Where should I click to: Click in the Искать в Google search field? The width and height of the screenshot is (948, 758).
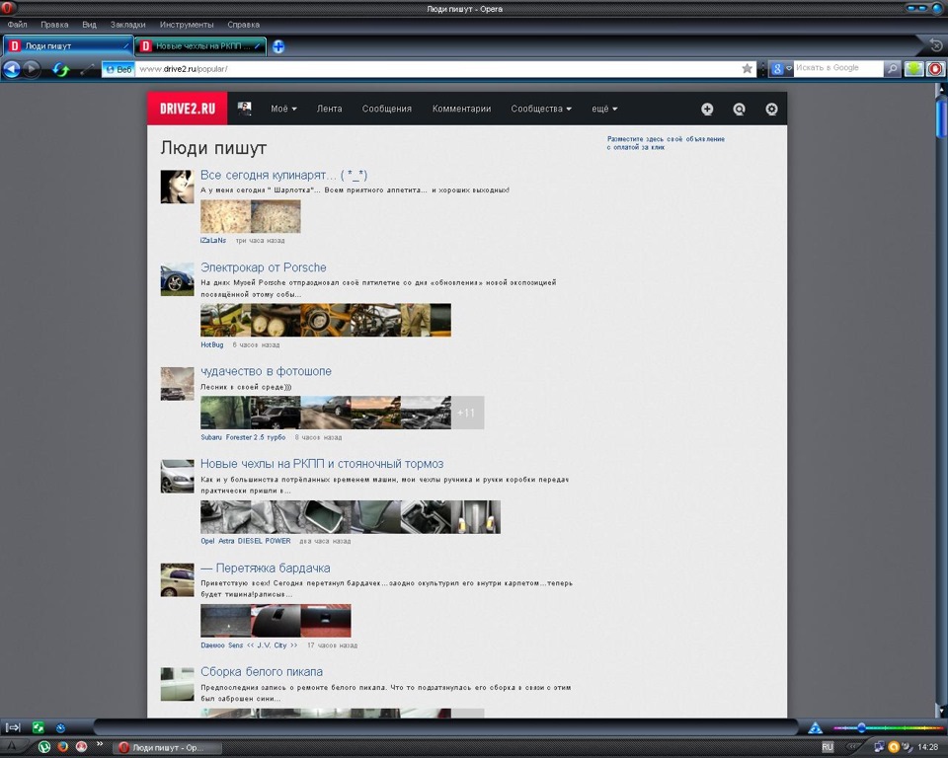point(838,68)
